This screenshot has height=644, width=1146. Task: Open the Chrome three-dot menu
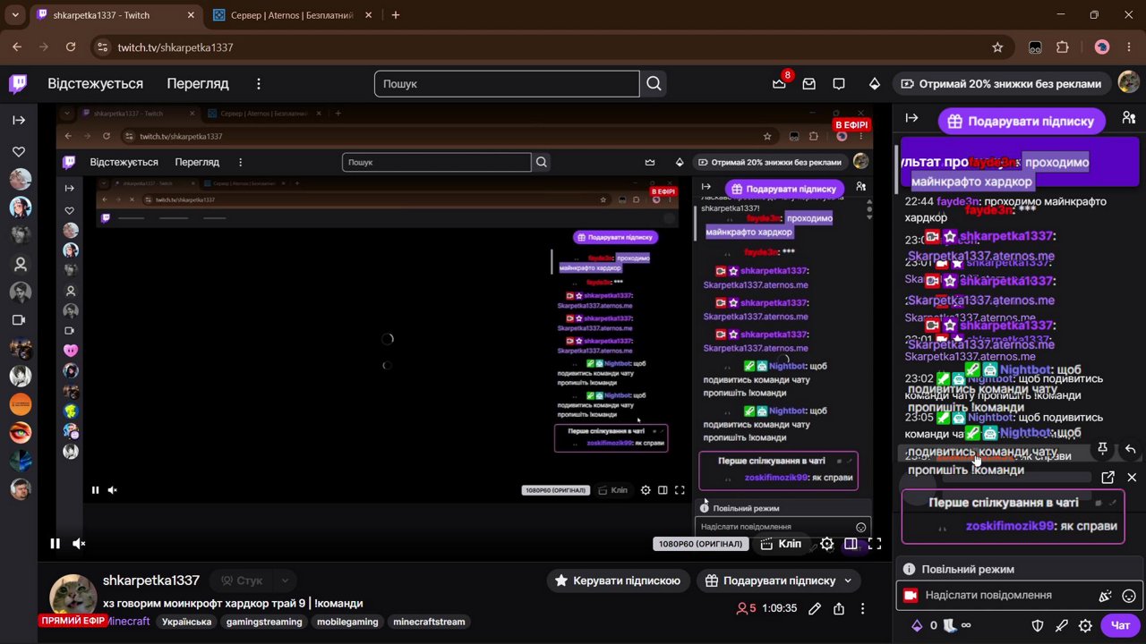(1129, 47)
